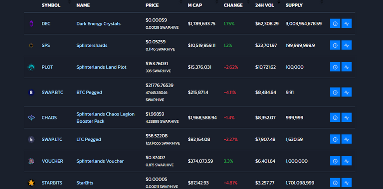Click the VOUCHER symbol link
The image size is (383, 189).
tap(52, 161)
